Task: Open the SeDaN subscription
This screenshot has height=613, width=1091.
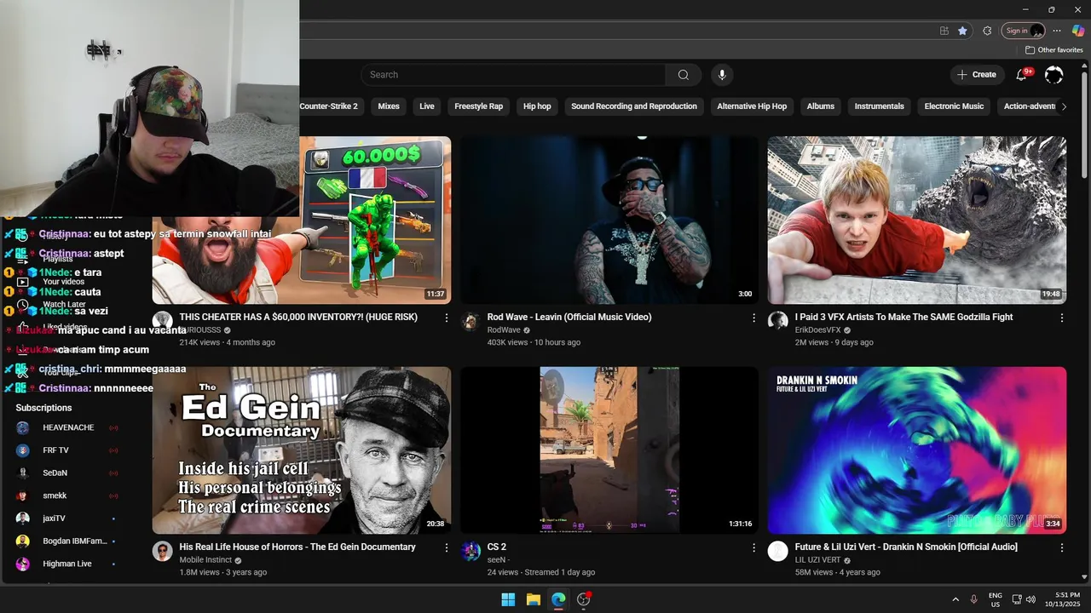Action: (x=66, y=473)
